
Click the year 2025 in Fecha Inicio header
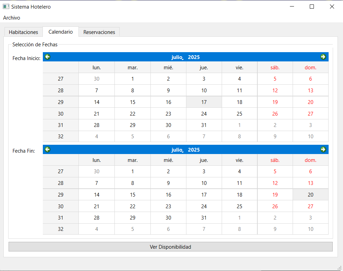coord(194,57)
